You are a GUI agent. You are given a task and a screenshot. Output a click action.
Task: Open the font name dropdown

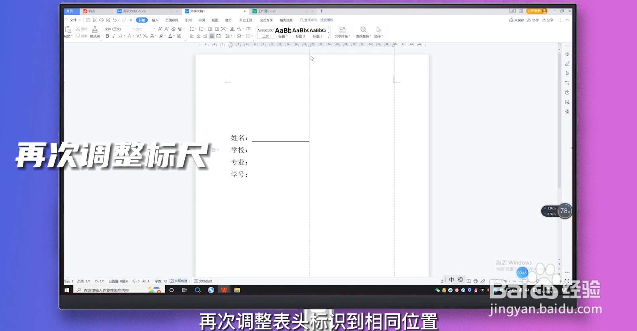click(x=133, y=29)
